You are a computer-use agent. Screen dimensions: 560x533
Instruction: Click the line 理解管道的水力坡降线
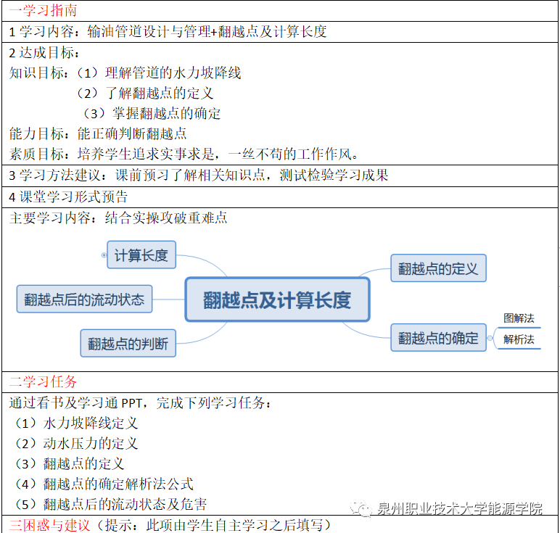(x=160, y=73)
